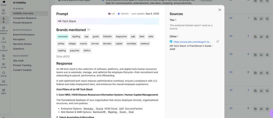
Task: Open the Reports section icon
Action: tap(3, 83)
